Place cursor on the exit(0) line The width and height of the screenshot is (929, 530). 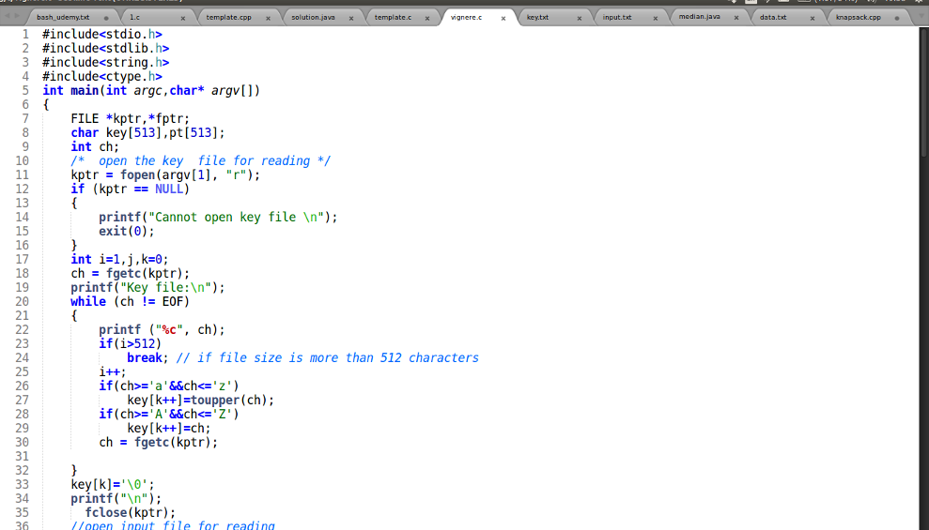pyautogui.click(x=126, y=231)
